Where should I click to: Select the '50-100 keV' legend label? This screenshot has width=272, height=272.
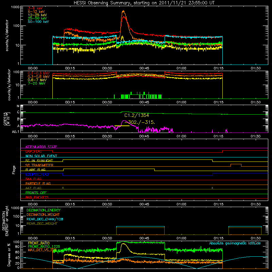(38, 22)
